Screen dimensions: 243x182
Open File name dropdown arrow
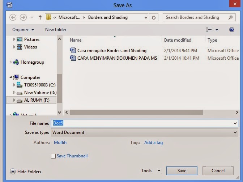pyautogui.click(x=235, y=123)
